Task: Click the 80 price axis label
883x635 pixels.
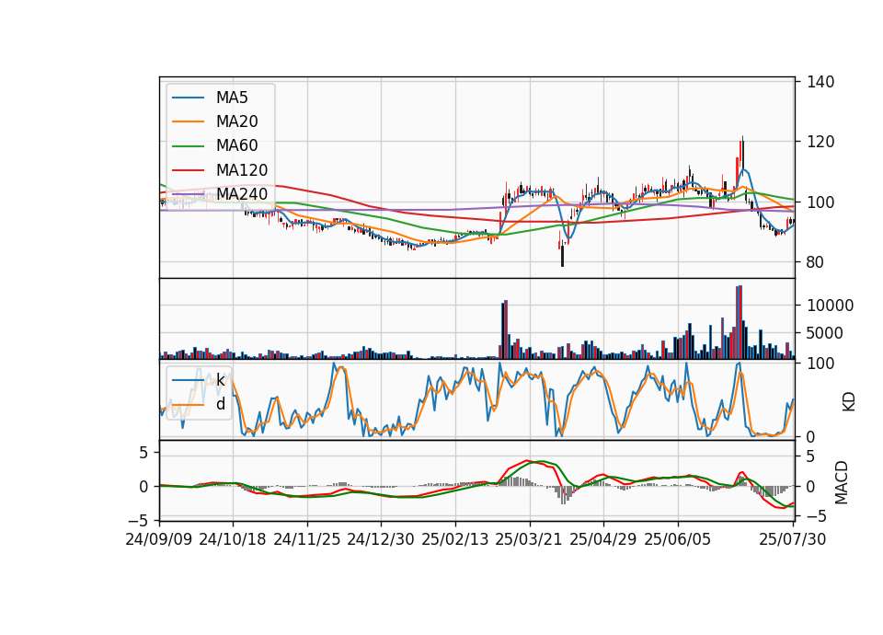Action: pyautogui.click(x=816, y=262)
